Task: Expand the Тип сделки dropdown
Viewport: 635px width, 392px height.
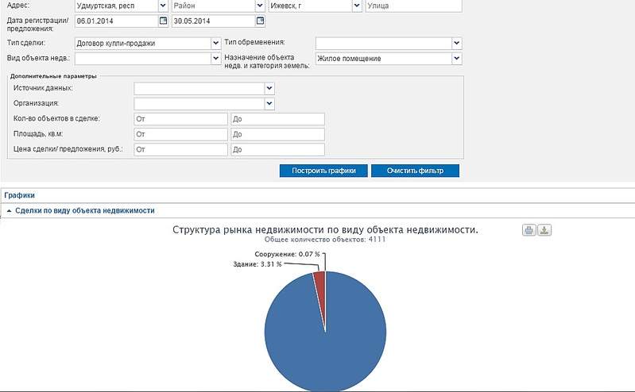Action: pos(216,43)
